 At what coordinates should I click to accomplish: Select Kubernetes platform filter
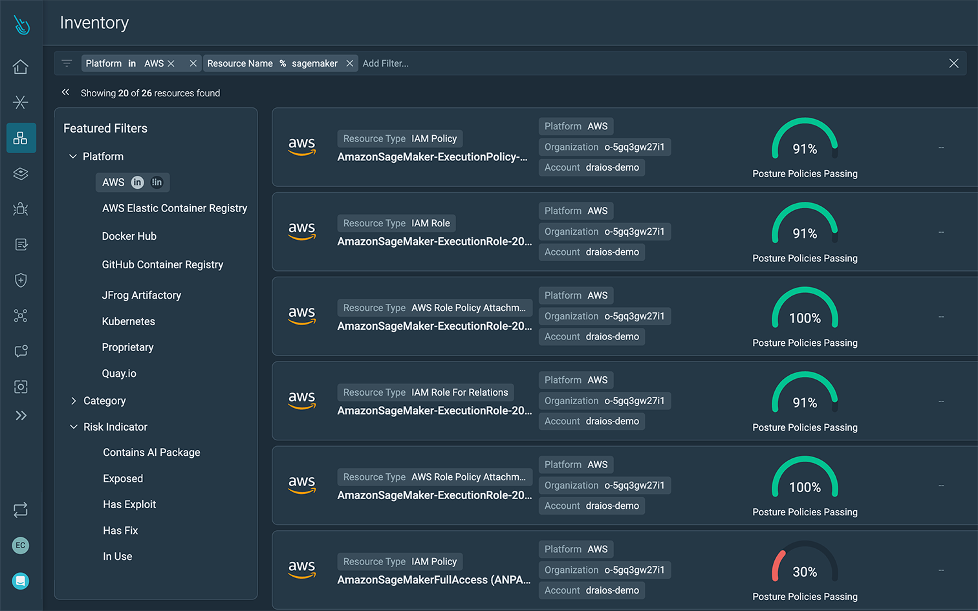pos(128,321)
